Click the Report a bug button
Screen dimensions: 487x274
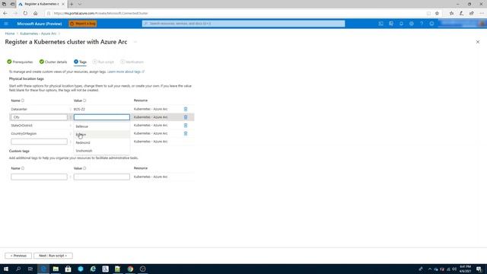83,24
